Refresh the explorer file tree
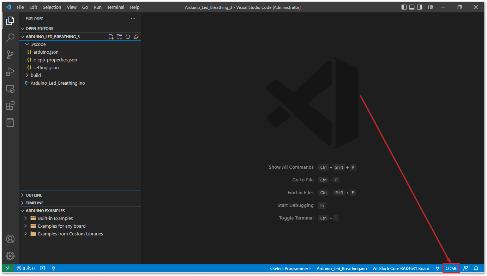This screenshot has width=487, height=276. coord(128,37)
